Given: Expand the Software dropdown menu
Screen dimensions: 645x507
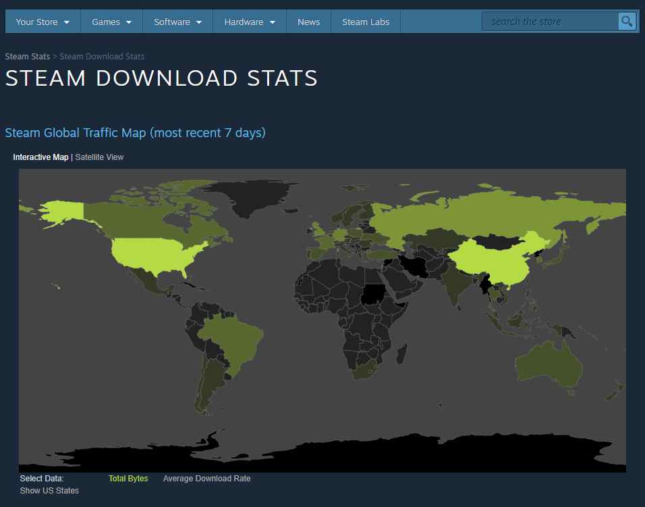Looking at the screenshot, I should (171, 21).
